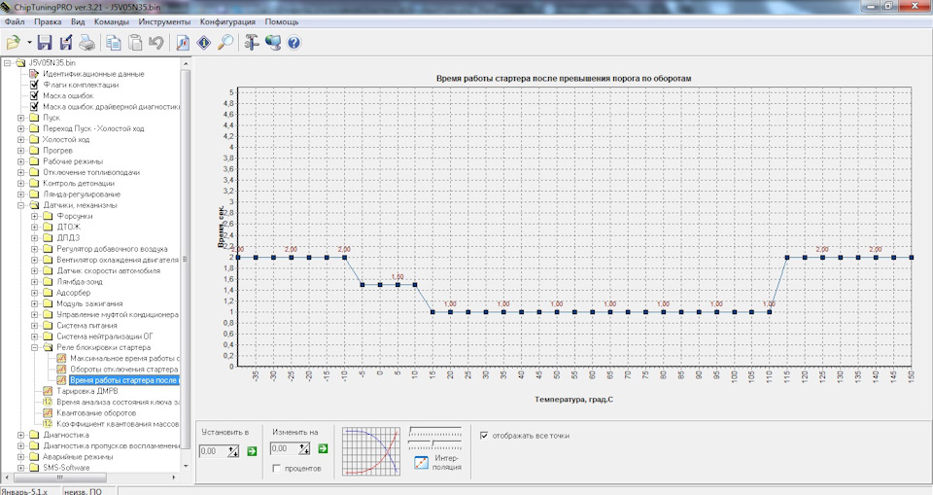Select 'Время работы стартера после' item
The width and height of the screenshot is (933, 495).
(x=124, y=380)
